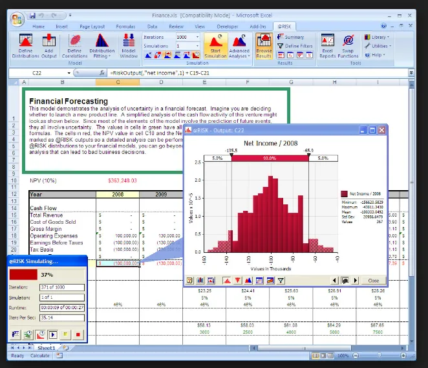
Task: Expand the @RISK Help menu
Action: (x=375, y=55)
